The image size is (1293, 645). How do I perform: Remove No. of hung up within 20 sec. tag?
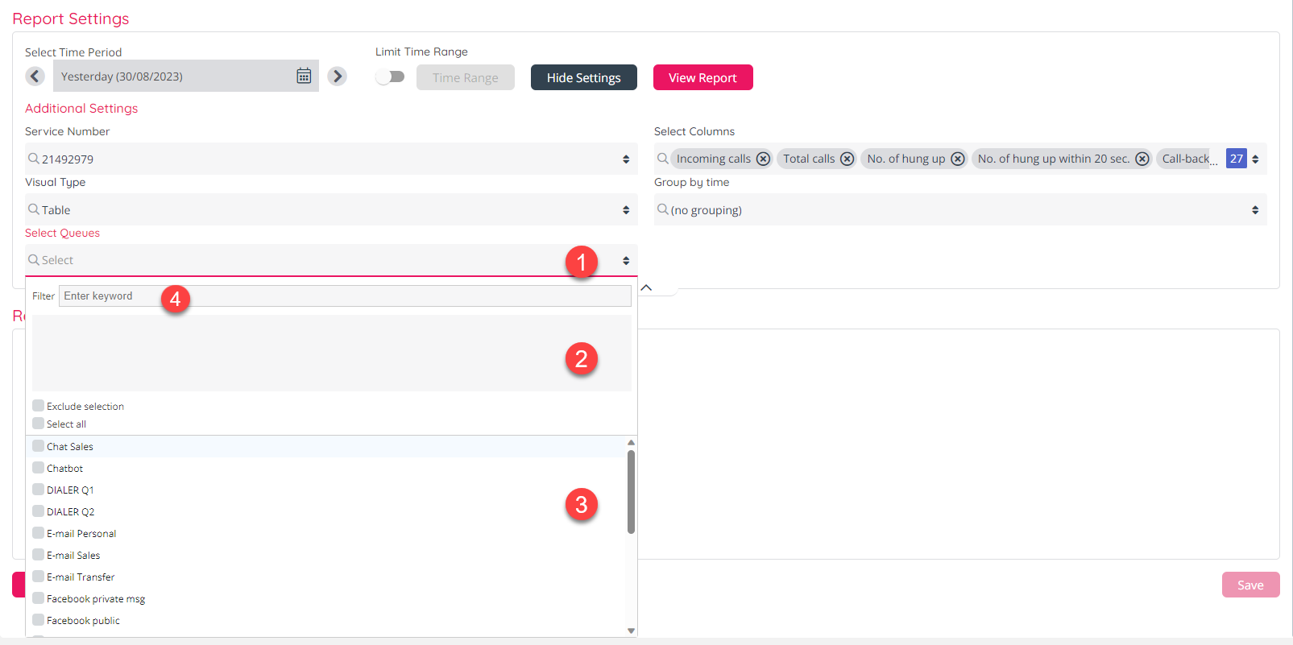click(1142, 159)
